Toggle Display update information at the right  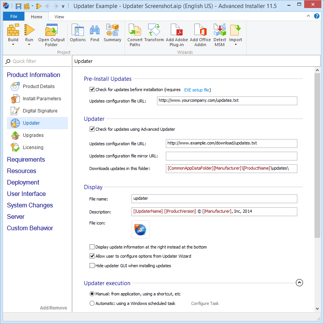[x=92, y=247]
